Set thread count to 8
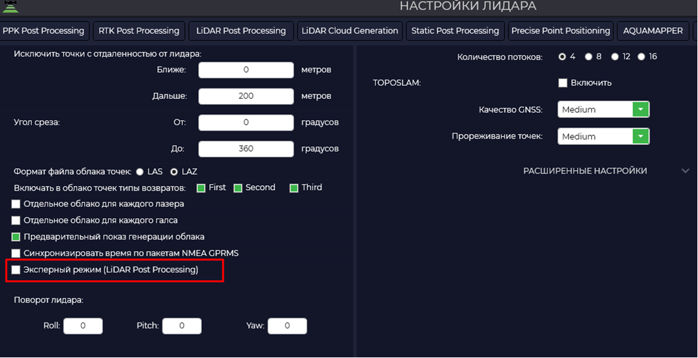Viewport: 698px width, 358px height. [x=588, y=57]
